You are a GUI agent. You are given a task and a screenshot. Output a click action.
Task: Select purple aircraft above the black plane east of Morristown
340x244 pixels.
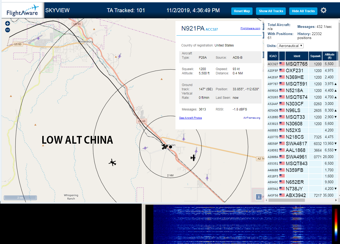pos(196,151)
